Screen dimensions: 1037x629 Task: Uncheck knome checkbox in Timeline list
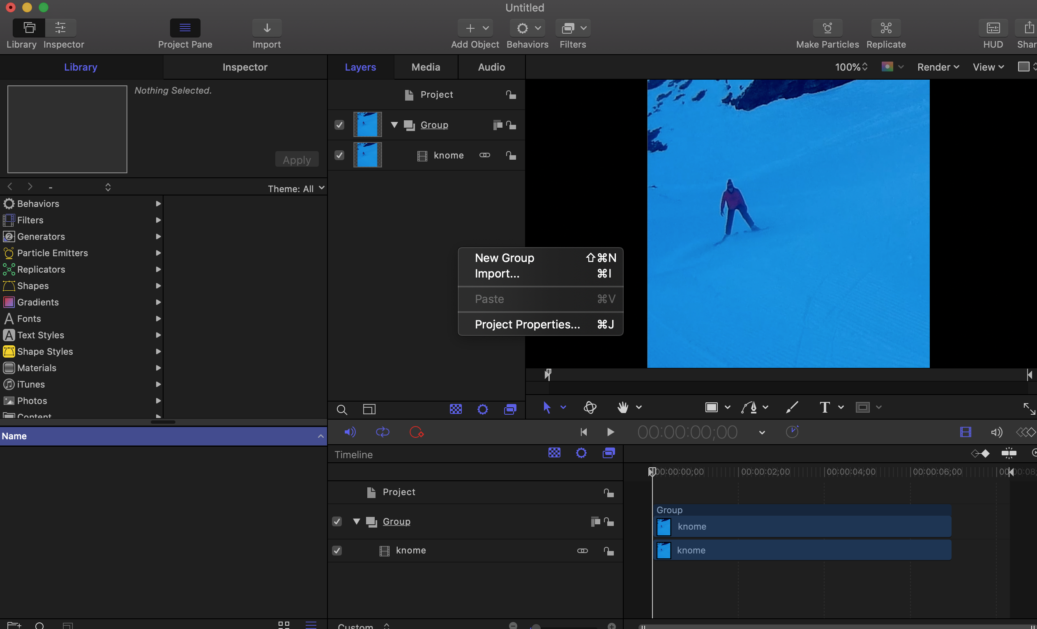(x=336, y=550)
